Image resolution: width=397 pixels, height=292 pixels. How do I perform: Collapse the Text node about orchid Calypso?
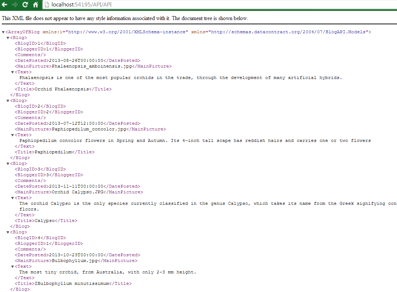point(13,198)
